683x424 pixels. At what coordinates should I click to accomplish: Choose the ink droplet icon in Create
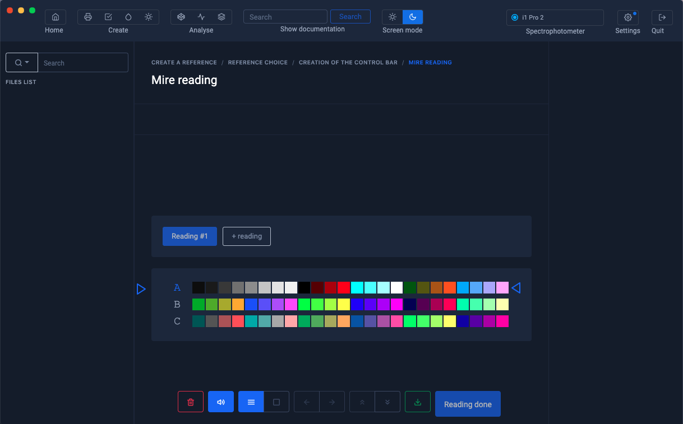(128, 17)
